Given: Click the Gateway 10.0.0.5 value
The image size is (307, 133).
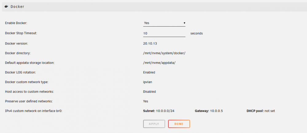Looking at the screenshot, I should tap(209, 111).
